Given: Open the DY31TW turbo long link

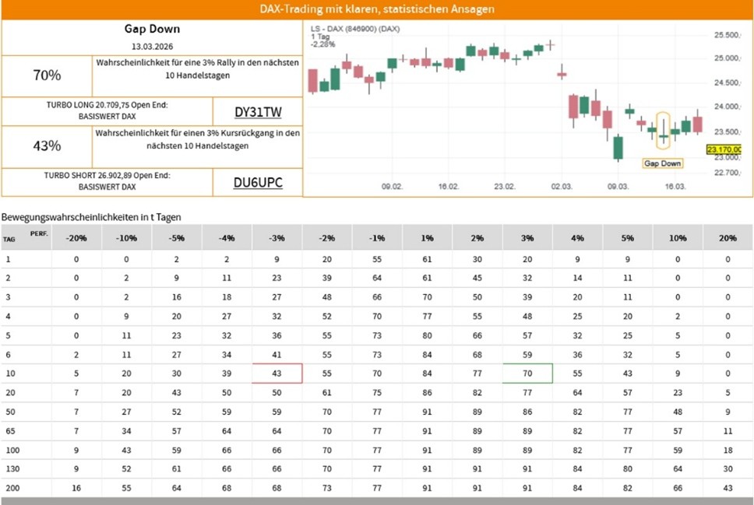Looking at the screenshot, I should click(x=256, y=111).
